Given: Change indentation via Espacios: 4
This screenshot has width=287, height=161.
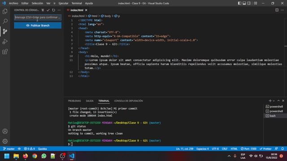Looking at the screenshot, I should click(202, 149).
